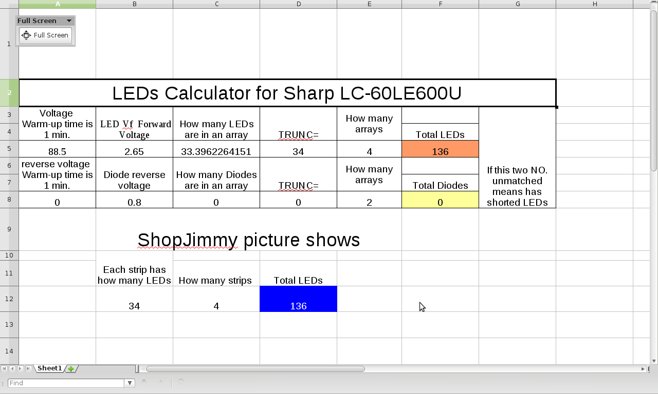The width and height of the screenshot is (658, 394).
Task: Click the vertical split handle above the scrollbar
Action: tap(654, 1)
